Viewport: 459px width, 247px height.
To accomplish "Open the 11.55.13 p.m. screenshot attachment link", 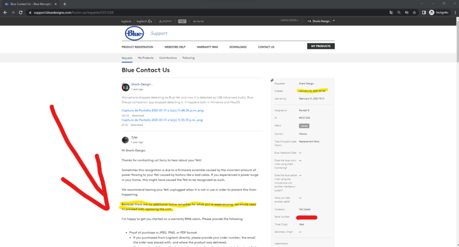I will click(162, 120).
